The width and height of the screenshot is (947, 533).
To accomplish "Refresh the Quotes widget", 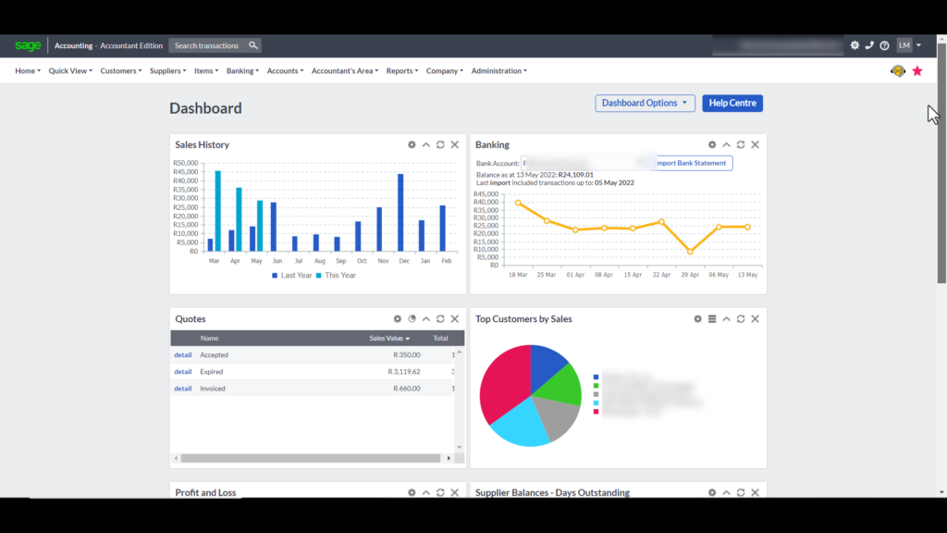I will click(x=440, y=319).
